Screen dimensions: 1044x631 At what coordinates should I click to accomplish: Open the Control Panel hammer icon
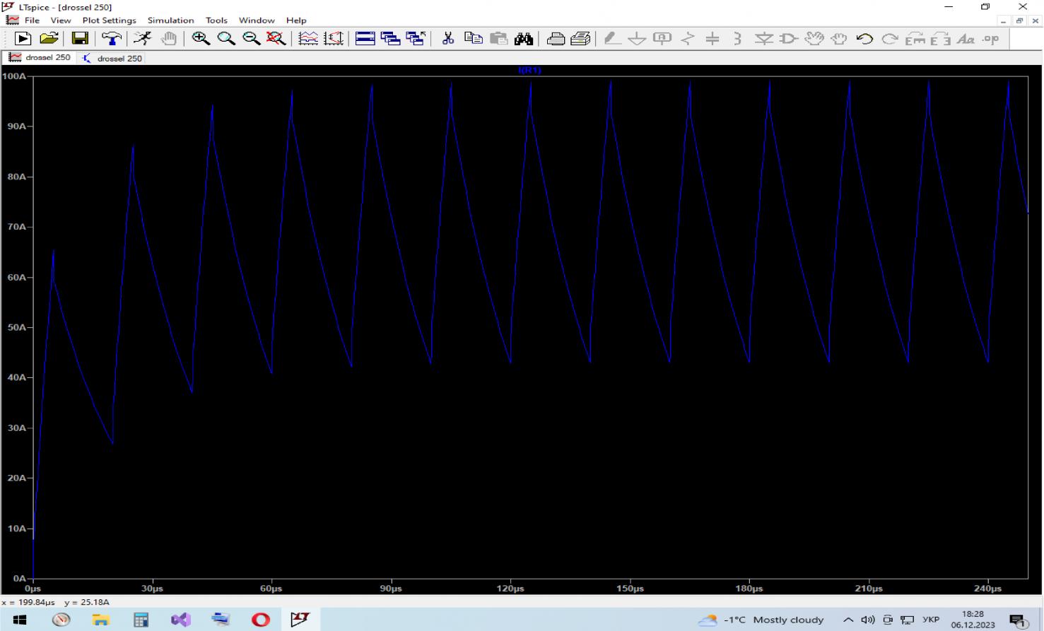coord(111,39)
